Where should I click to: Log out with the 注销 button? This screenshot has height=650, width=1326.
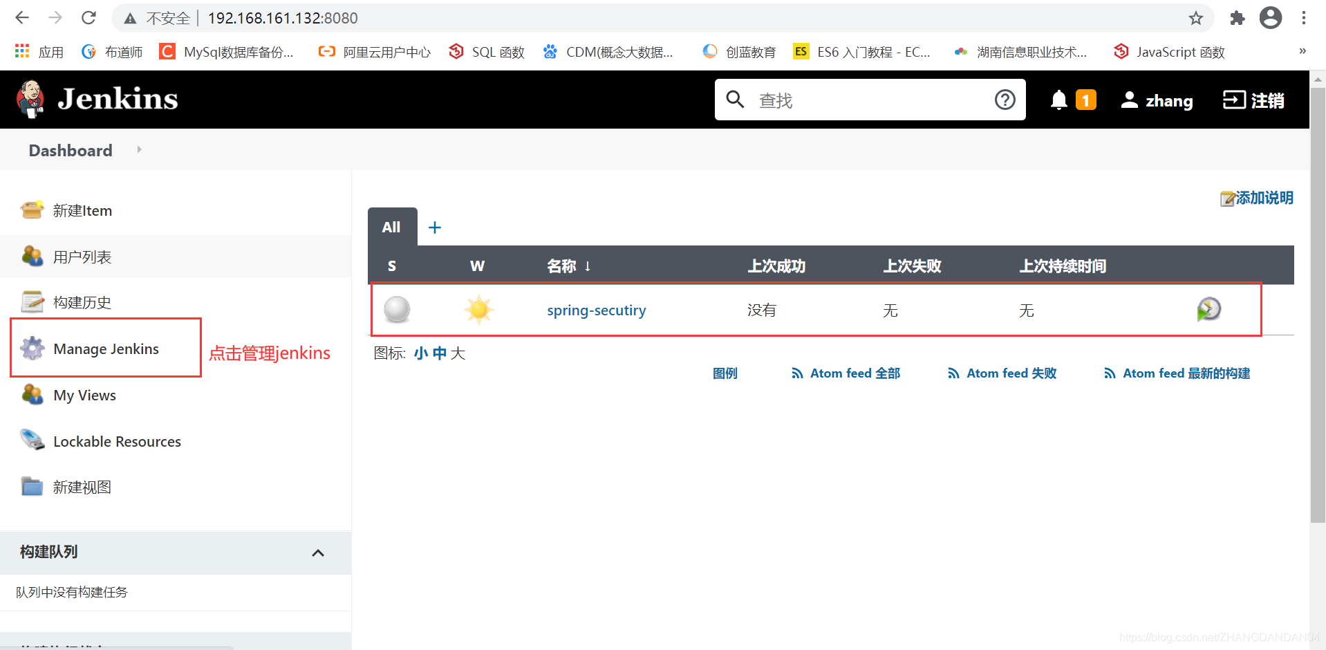click(x=1254, y=100)
